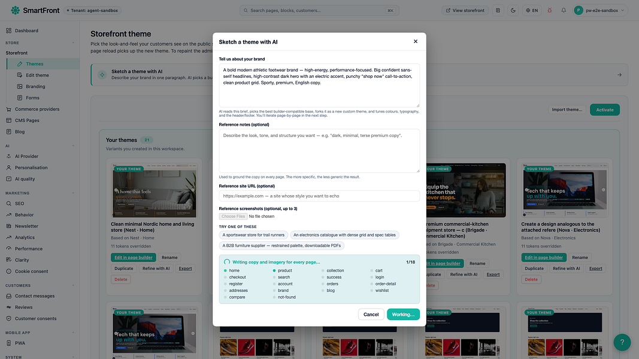This screenshot has height=359, width=639.
Task: Click the top search bar
Action: [319, 10]
